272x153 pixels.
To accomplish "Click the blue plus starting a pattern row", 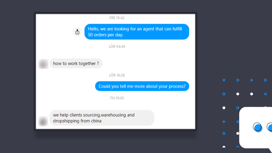I will (x=224, y=122).
